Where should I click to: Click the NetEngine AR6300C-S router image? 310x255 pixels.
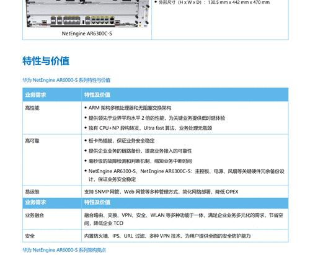[88, 14]
